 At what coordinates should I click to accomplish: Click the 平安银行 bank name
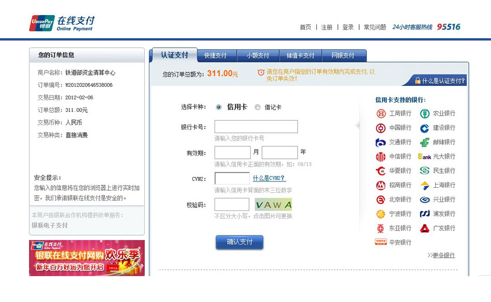pyautogui.click(x=400, y=243)
